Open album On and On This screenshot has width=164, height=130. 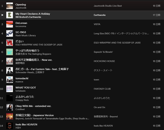tap(99, 107)
